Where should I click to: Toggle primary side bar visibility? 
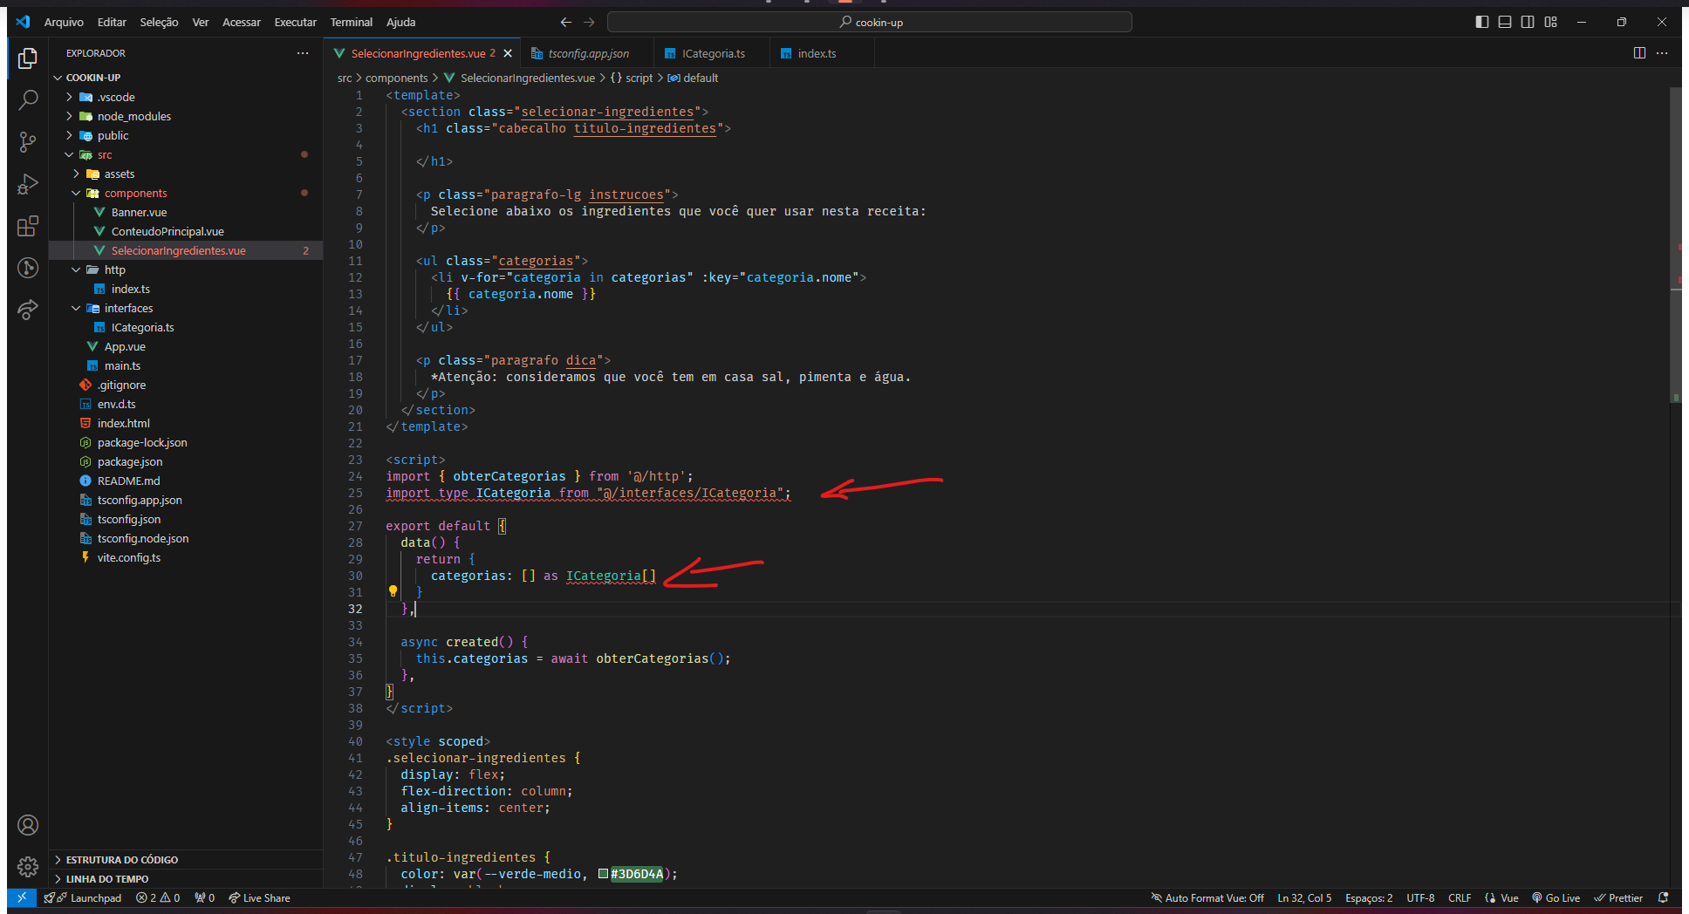click(x=1482, y=22)
